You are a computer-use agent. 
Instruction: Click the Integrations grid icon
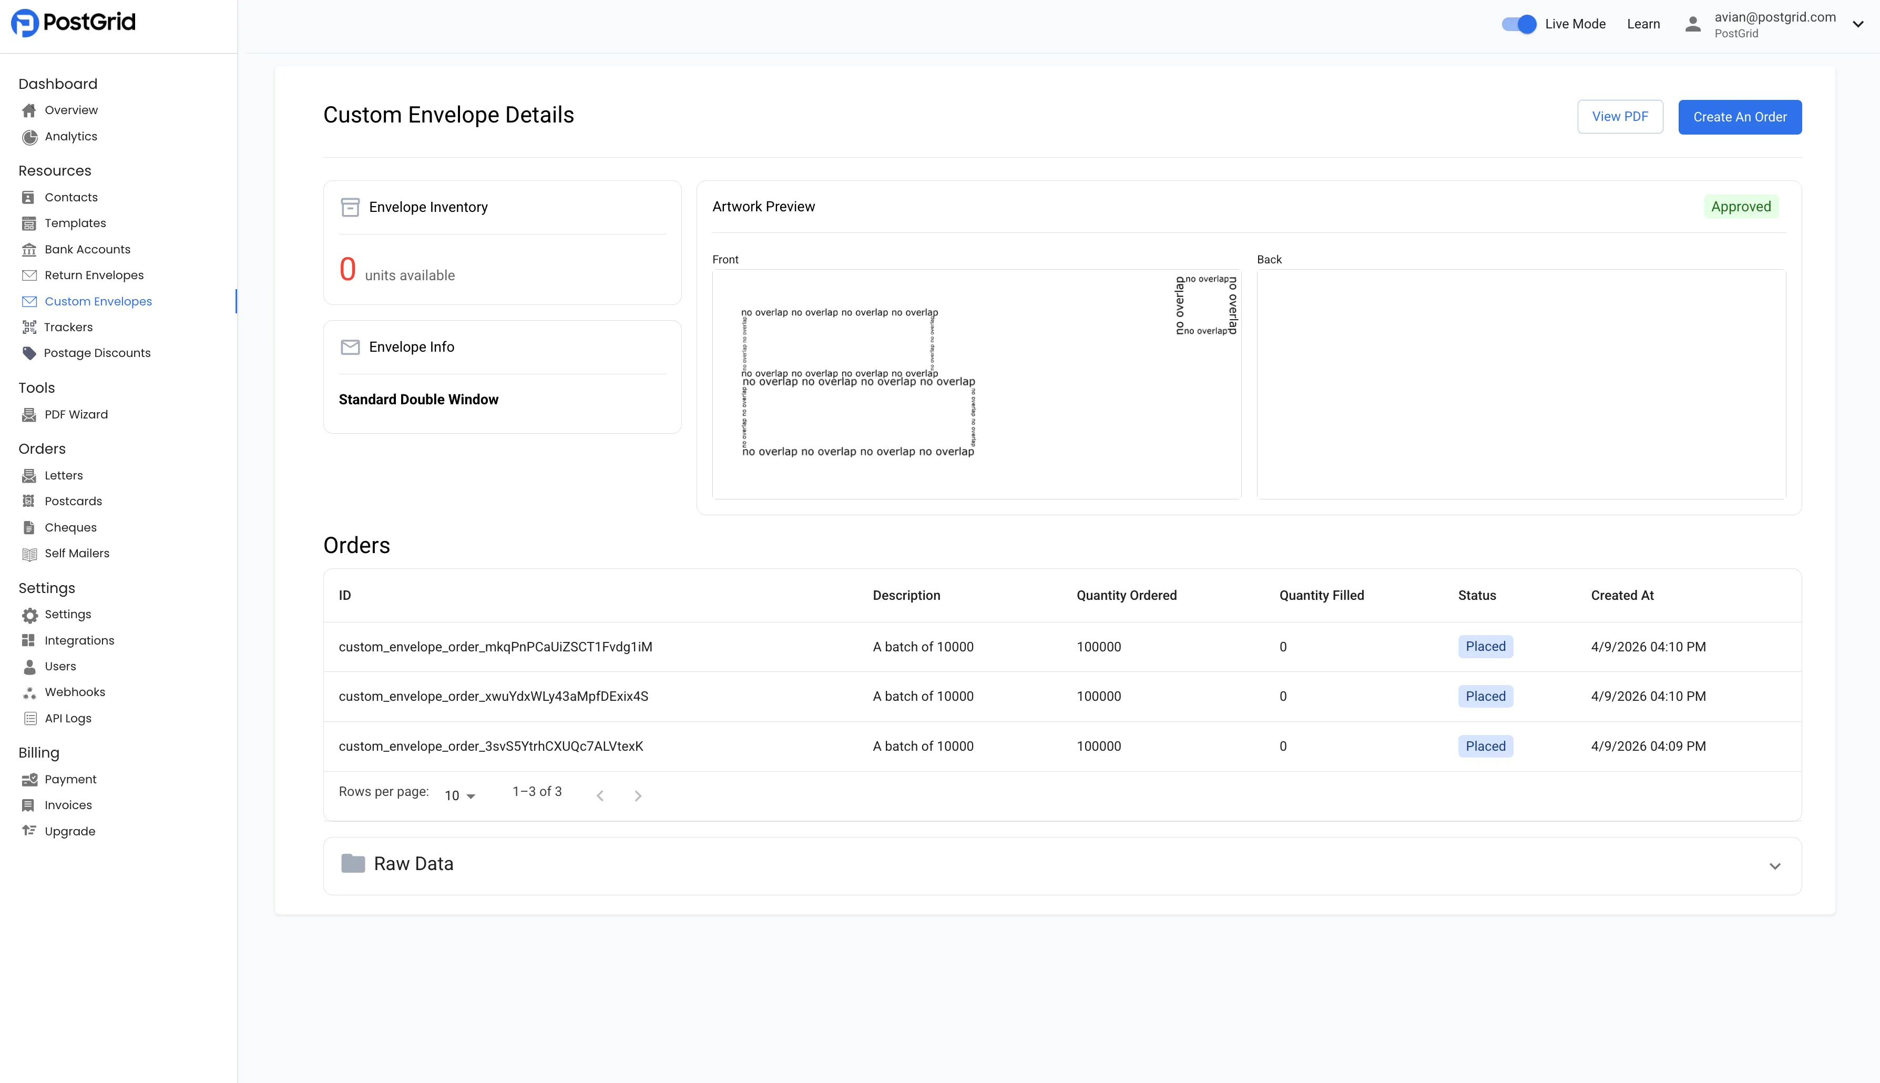(x=29, y=640)
